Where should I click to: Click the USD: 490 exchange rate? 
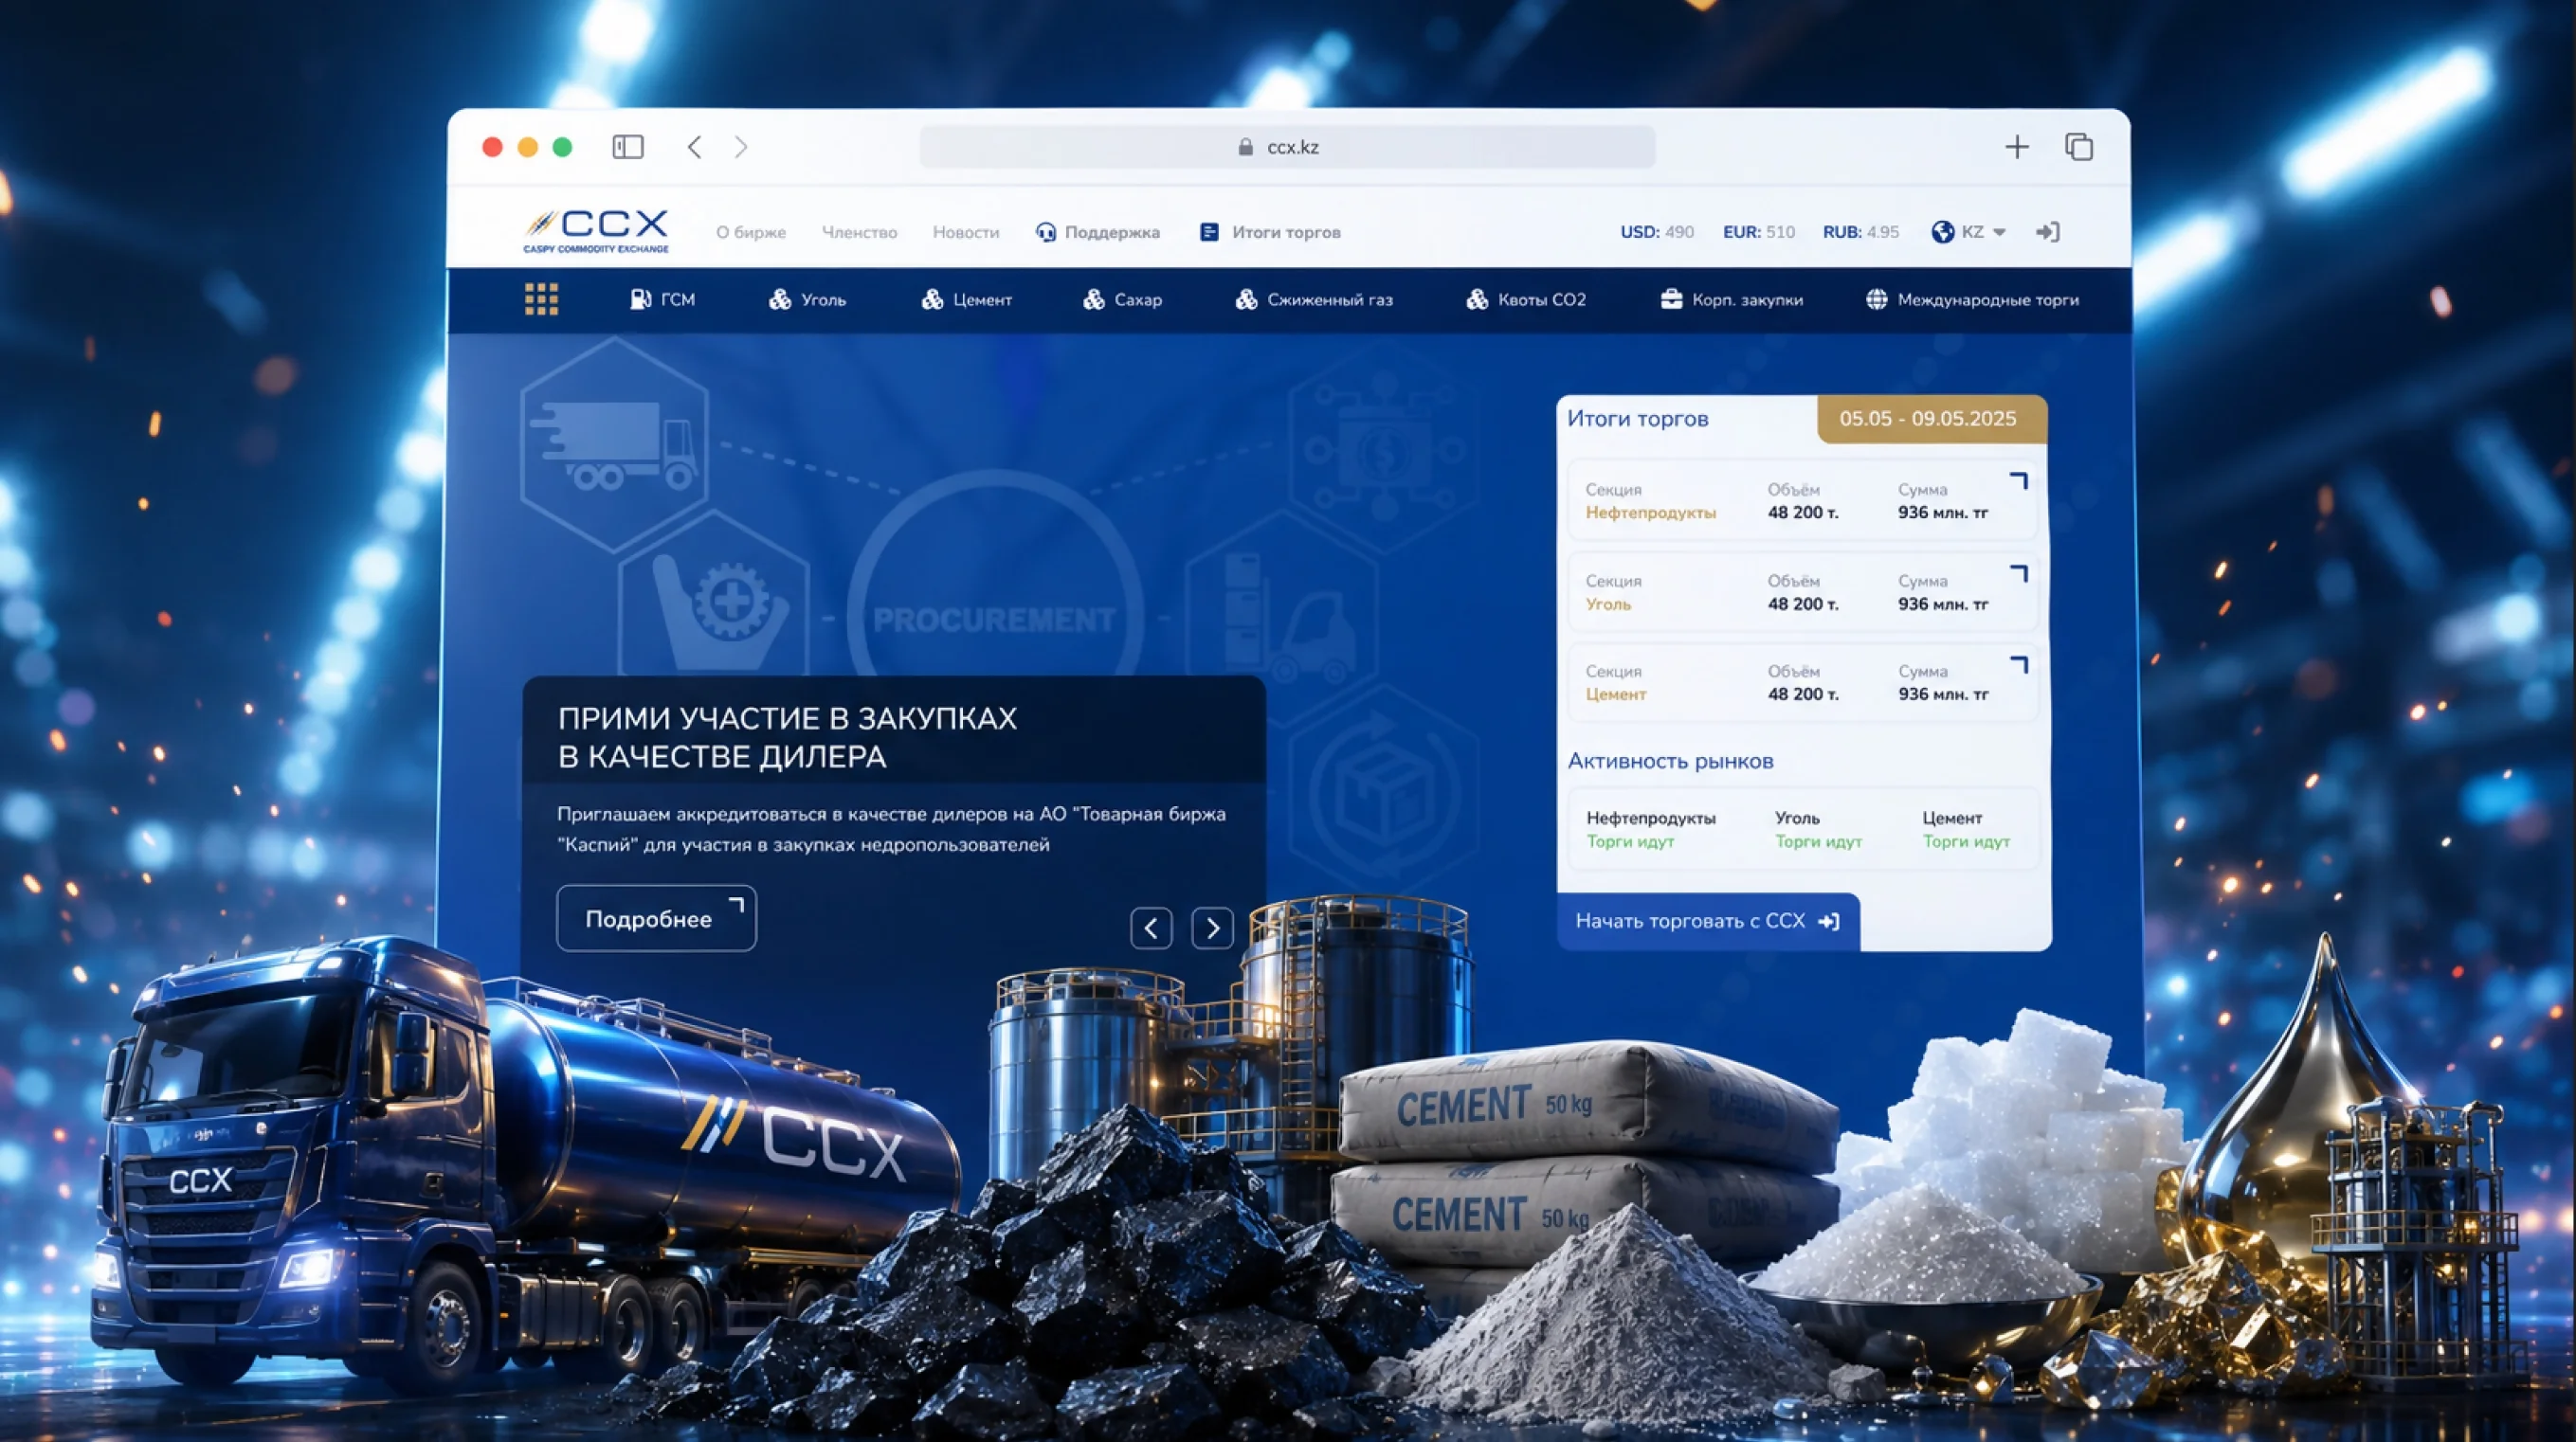[1657, 232]
